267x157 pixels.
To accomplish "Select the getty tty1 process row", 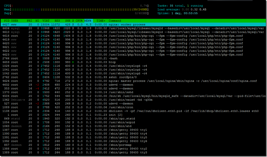I will click(x=133, y=130).
